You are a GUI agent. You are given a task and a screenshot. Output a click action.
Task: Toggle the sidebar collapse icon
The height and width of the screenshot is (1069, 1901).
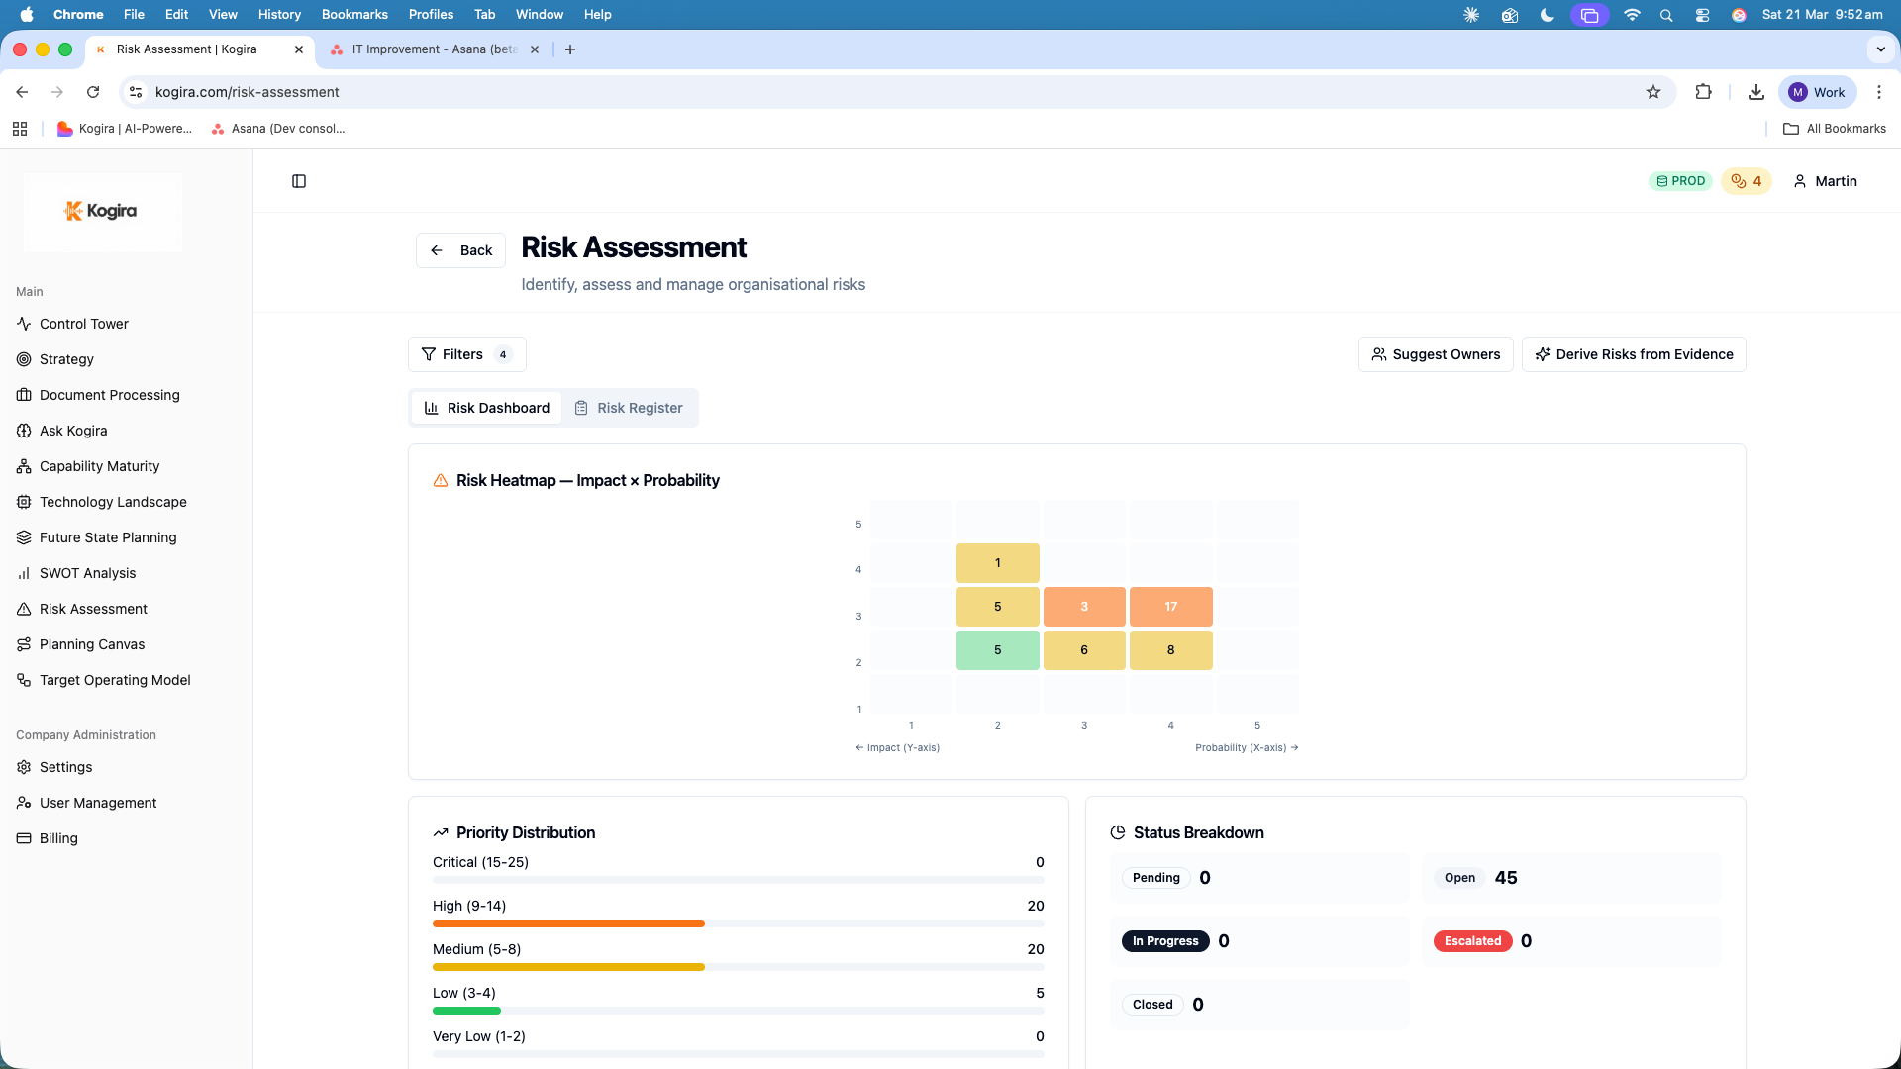(x=299, y=181)
